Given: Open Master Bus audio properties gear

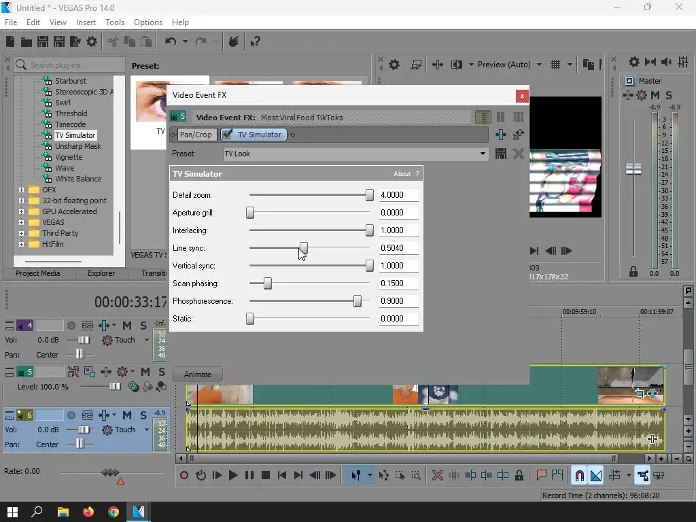Looking at the screenshot, I should [x=634, y=62].
